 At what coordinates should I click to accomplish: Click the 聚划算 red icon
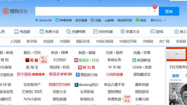(x=80, y=67)
